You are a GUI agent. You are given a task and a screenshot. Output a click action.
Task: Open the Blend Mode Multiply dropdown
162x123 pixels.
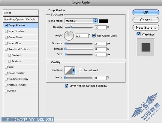pos(81,21)
